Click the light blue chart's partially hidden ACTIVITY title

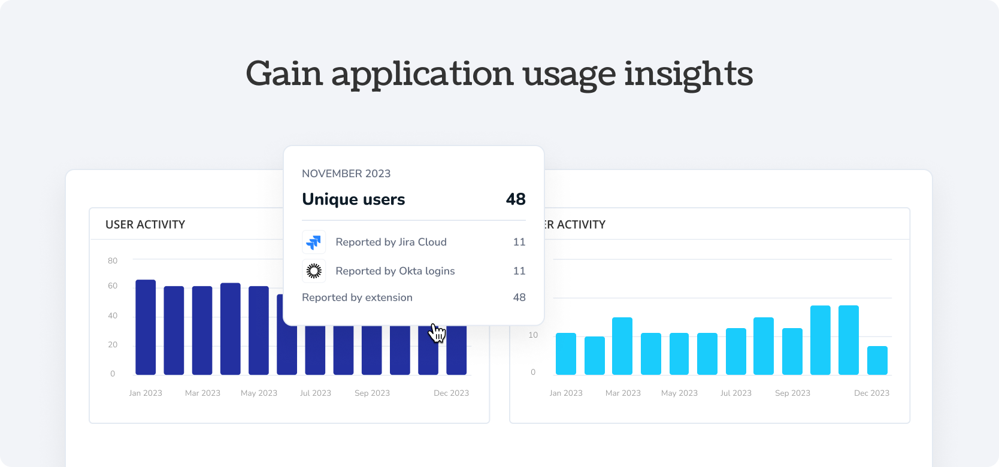575,225
